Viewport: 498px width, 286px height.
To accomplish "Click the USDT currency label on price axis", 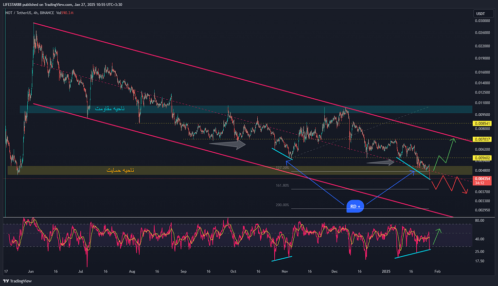I will pos(481,13).
